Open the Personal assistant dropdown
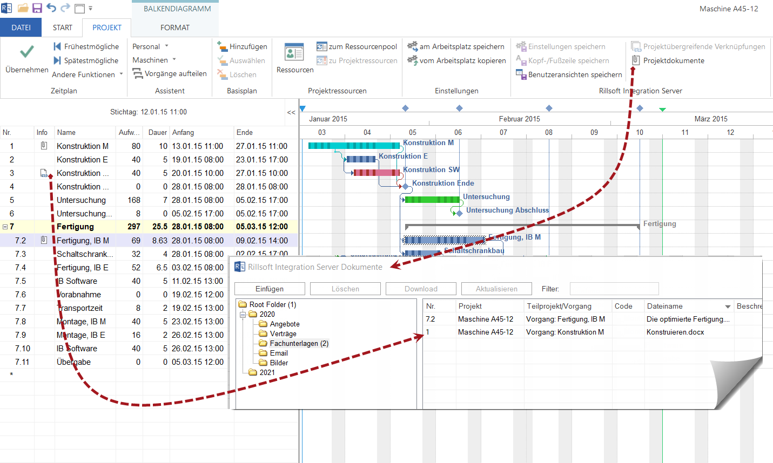 pos(151,46)
